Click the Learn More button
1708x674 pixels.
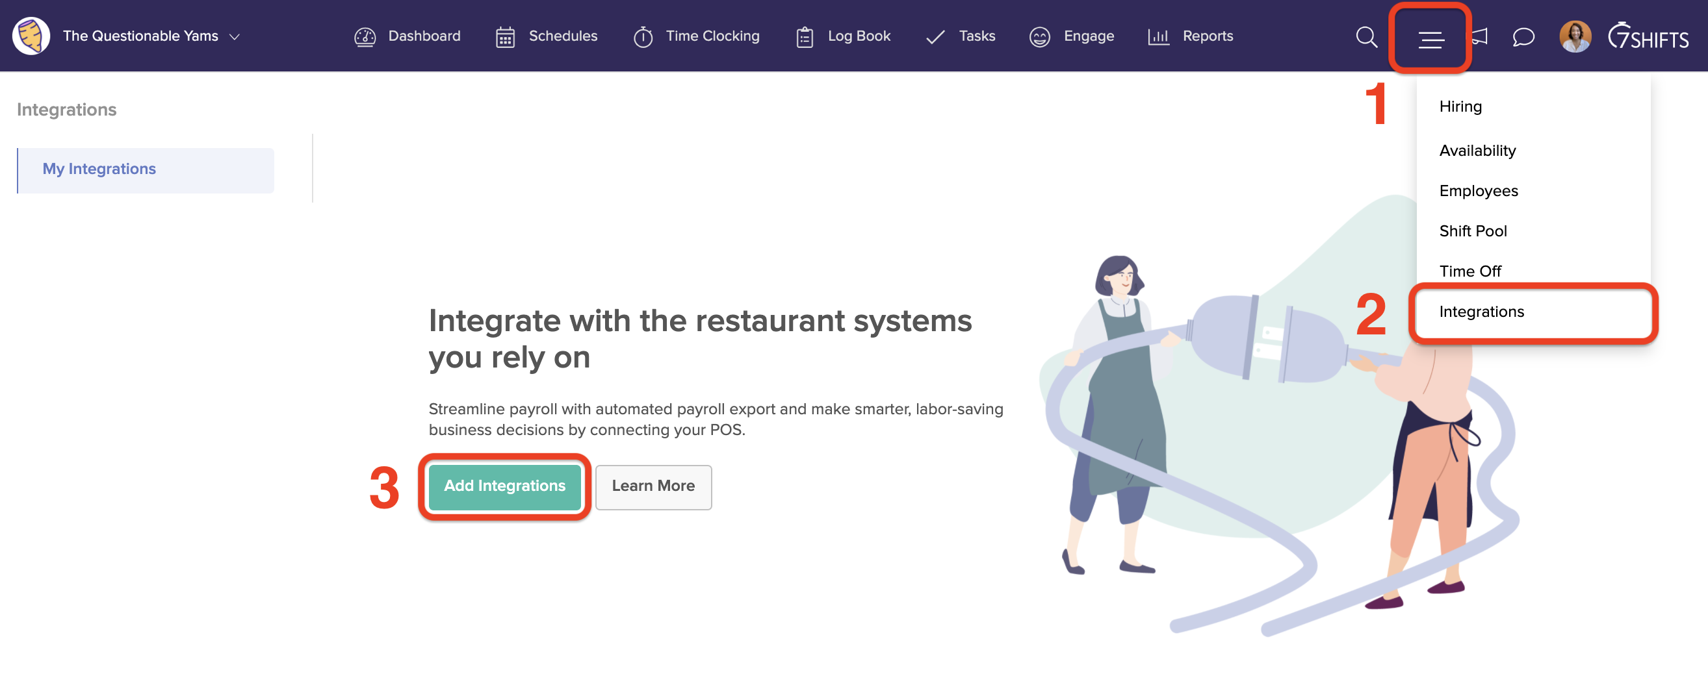click(x=653, y=486)
